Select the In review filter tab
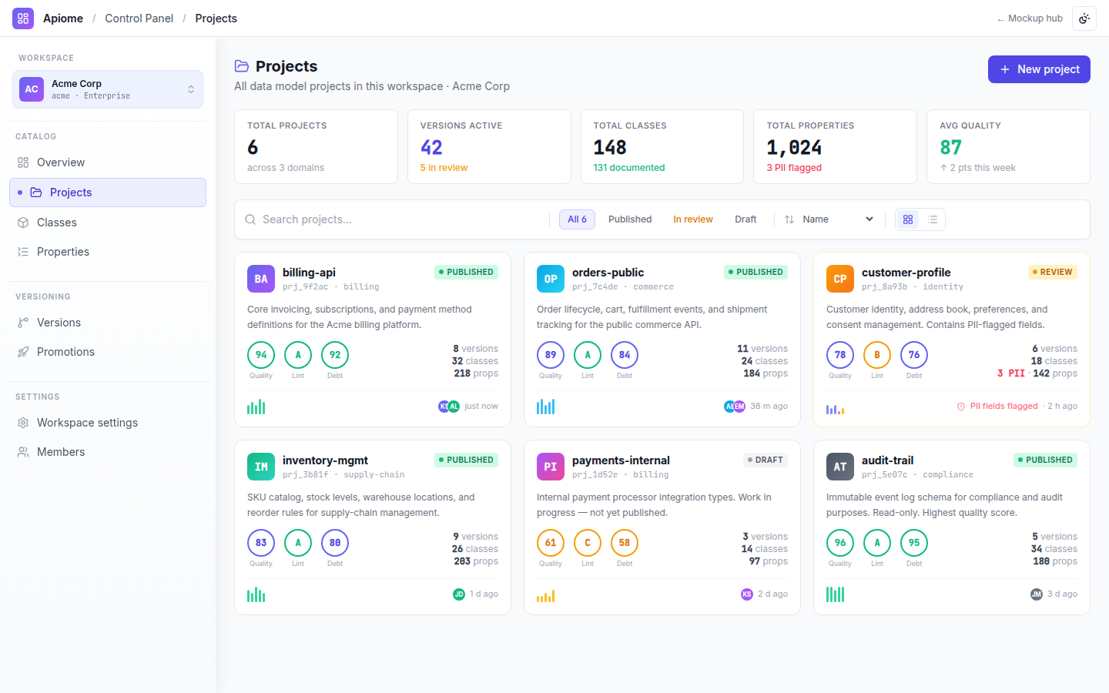Image resolution: width=1109 pixels, height=693 pixels. [x=693, y=219]
